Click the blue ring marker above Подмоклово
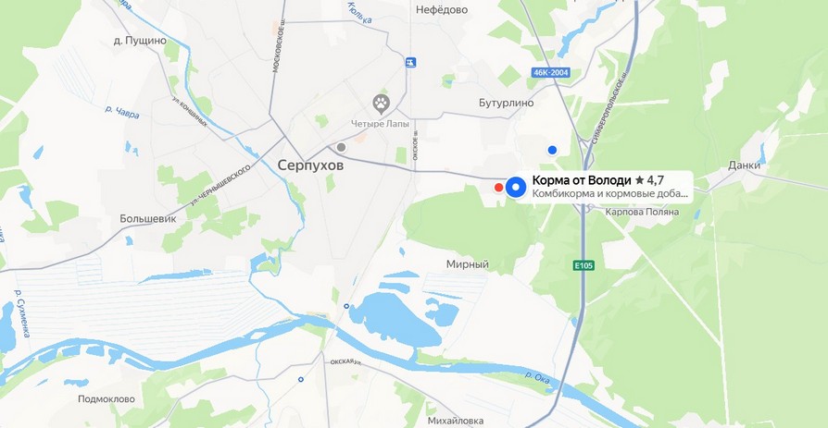Viewport: 828px width, 428px height. tap(300, 379)
